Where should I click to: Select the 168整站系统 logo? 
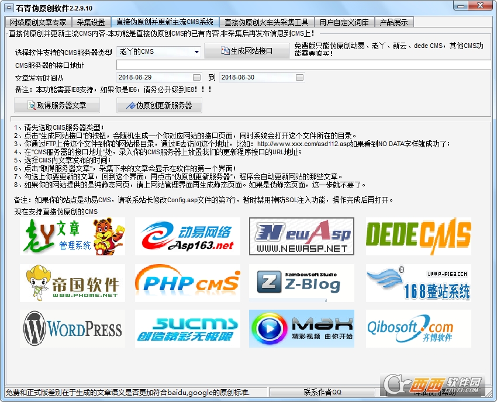pyautogui.click(x=418, y=283)
